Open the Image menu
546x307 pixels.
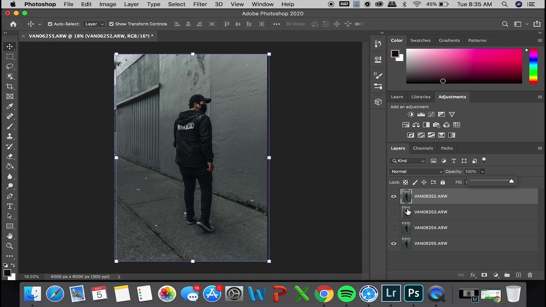click(x=108, y=4)
